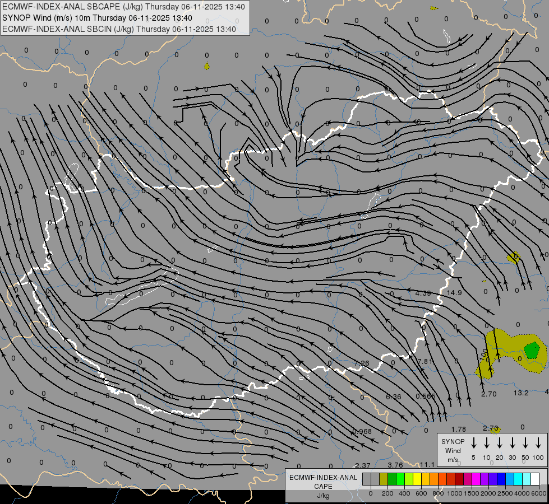Pick the pure blue CAPE legend swatch
This screenshot has height=504, width=549.
tap(501, 479)
